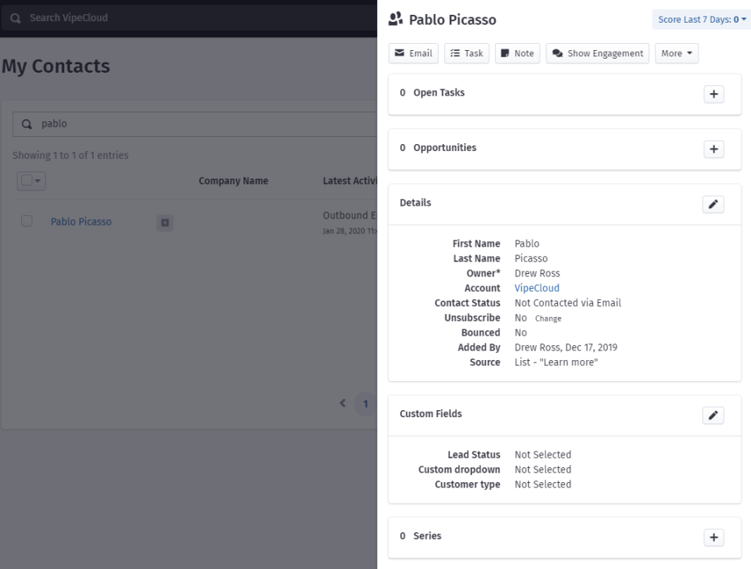
Task: Open the select-all dropdown arrow above the list
Action: coord(37,180)
